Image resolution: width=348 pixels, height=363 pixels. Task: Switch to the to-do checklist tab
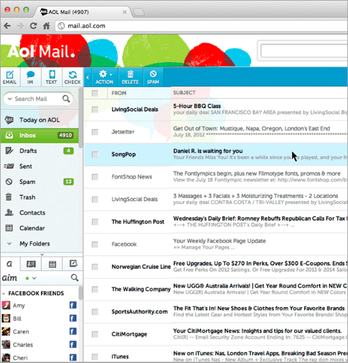pos(74,264)
